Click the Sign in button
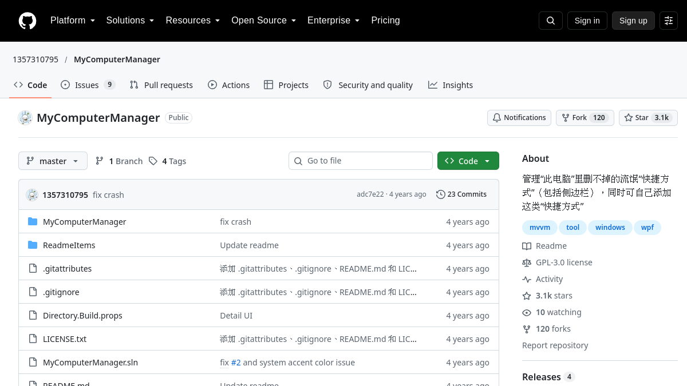Screen dimensions: 687x386 (587, 21)
